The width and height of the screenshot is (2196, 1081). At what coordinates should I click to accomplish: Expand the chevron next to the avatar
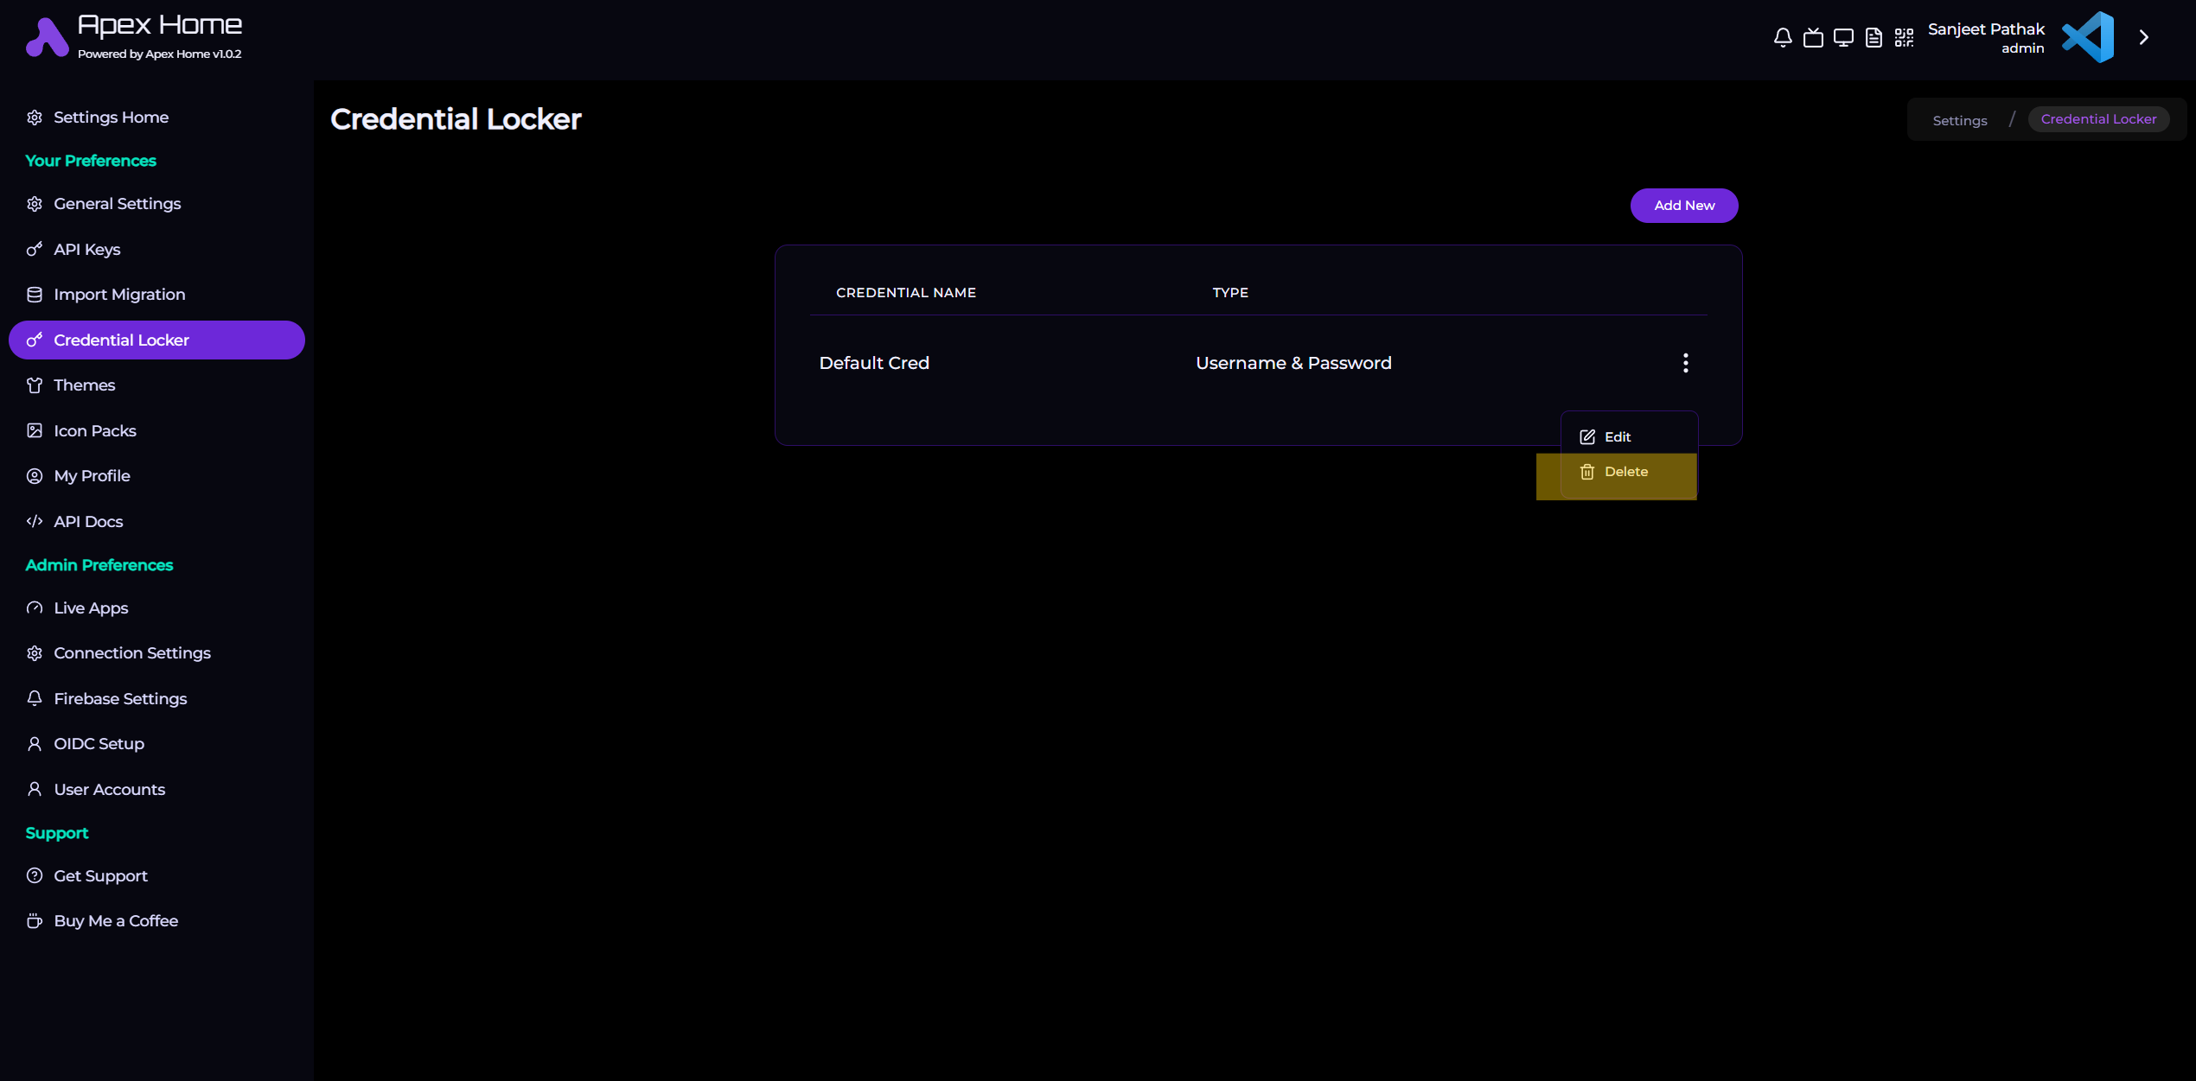coord(2143,37)
